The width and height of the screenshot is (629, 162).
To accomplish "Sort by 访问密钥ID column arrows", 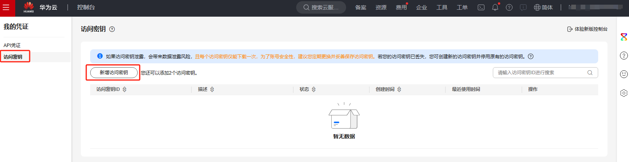I will point(124,89).
